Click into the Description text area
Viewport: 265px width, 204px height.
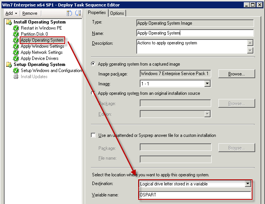[x=192, y=47]
